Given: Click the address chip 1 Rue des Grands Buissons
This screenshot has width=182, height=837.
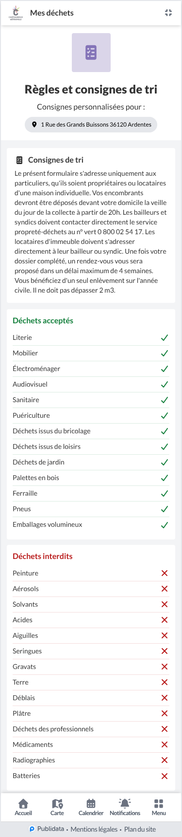Looking at the screenshot, I should coord(91,125).
